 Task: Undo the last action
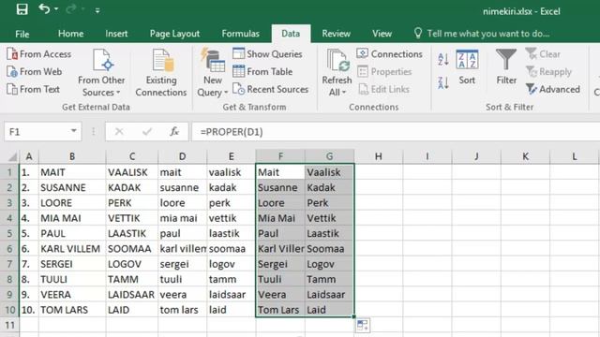44,8
